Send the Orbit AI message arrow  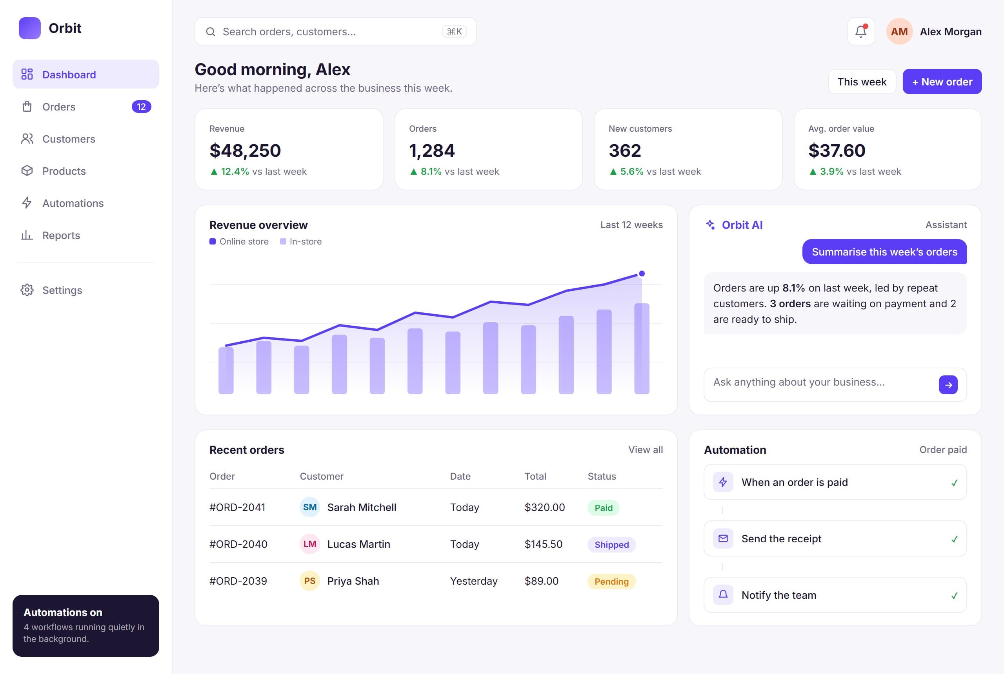948,385
